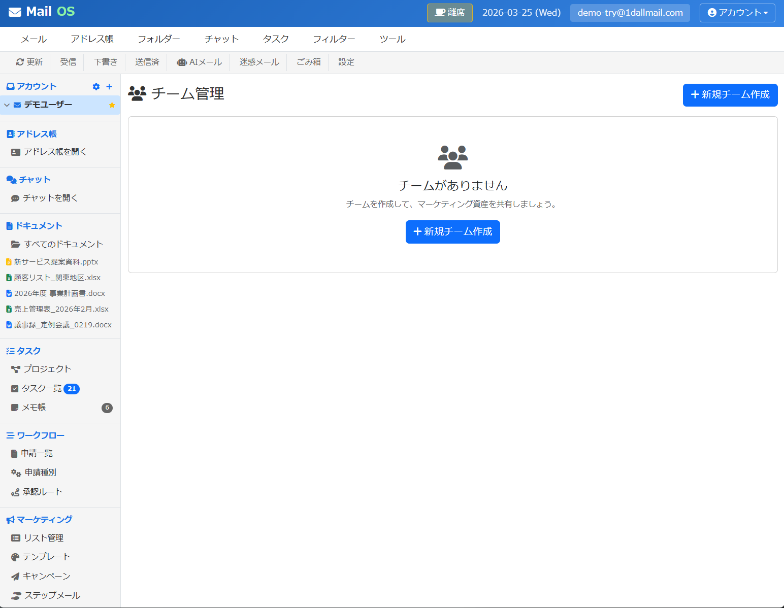Open the アカウント dropdown menu
This screenshot has height=608, width=784.
(x=737, y=13)
